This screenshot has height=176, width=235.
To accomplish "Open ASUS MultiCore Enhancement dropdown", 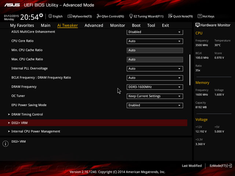I will pyautogui.click(x=155, y=32).
